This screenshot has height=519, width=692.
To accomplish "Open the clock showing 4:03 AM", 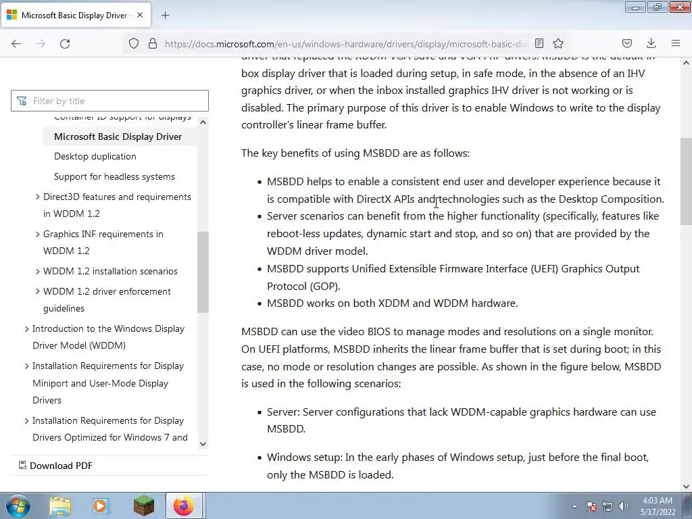I will [x=658, y=506].
